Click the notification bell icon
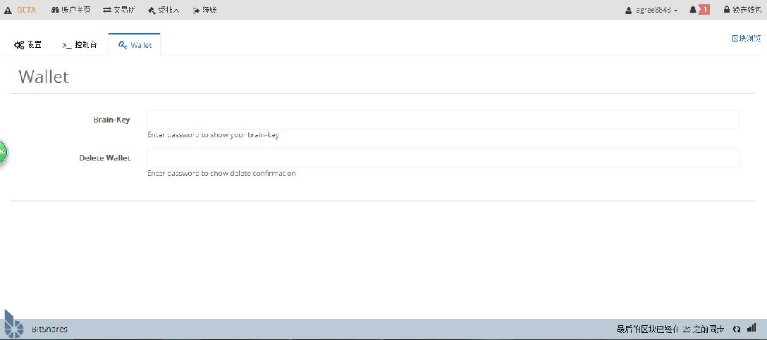Image resolution: width=767 pixels, height=340 pixels. (x=692, y=10)
